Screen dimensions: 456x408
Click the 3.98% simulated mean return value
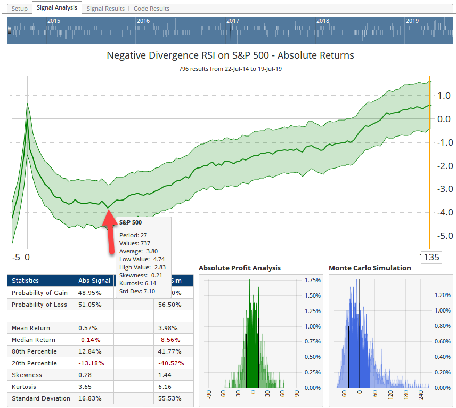click(x=168, y=328)
